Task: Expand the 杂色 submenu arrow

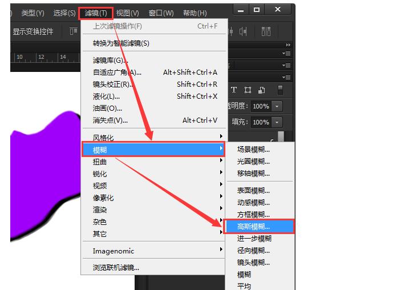Action: pos(221,220)
